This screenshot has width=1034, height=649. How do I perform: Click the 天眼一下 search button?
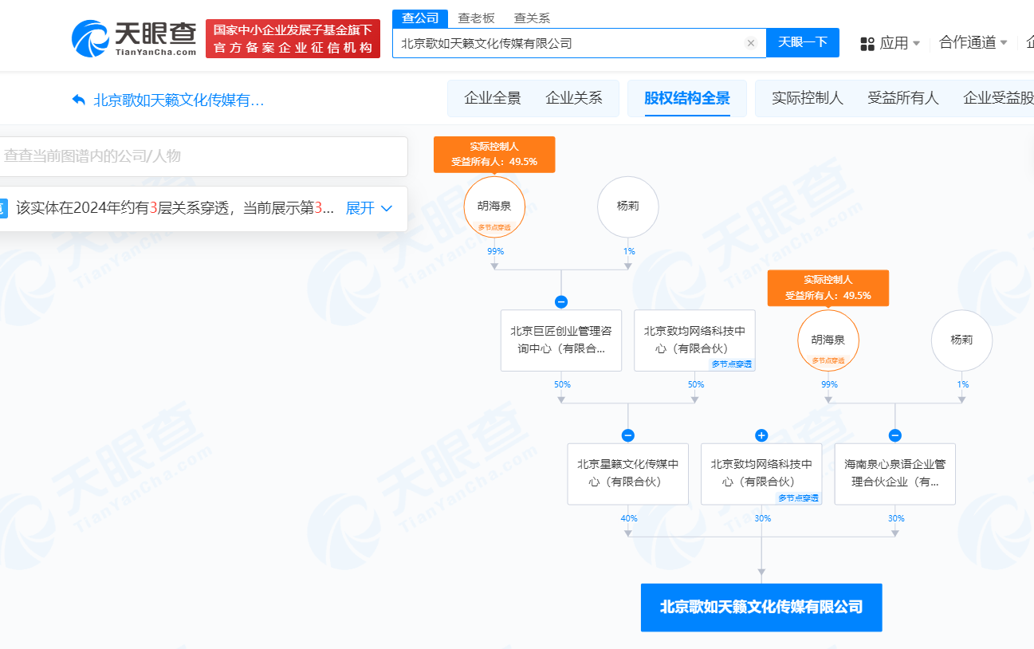(802, 43)
